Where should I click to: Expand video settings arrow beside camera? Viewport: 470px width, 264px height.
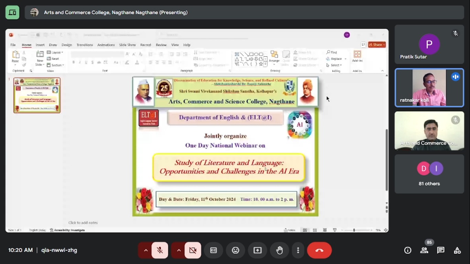(x=179, y=250)
